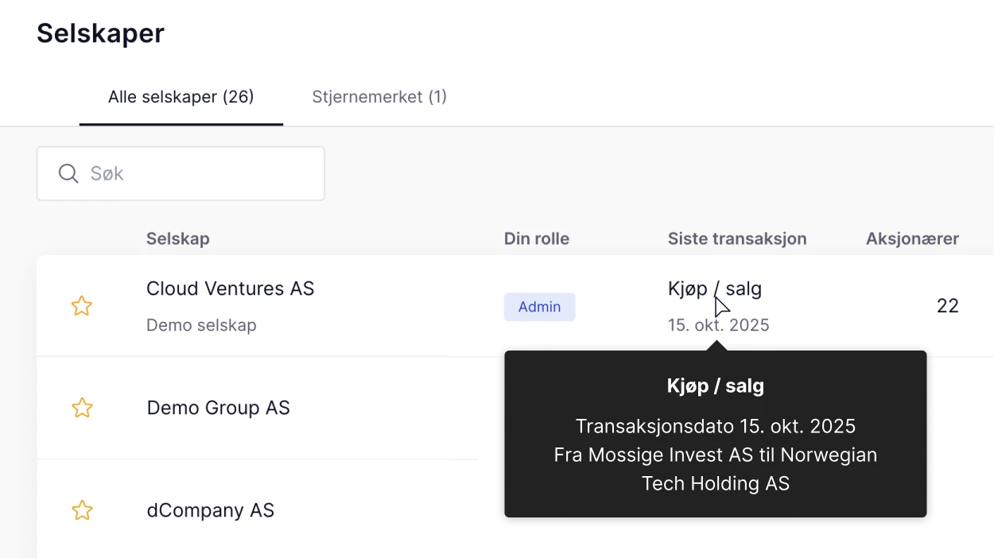
Task: Click the magnifier icon in the search box
Action: [x=68, y=173]
